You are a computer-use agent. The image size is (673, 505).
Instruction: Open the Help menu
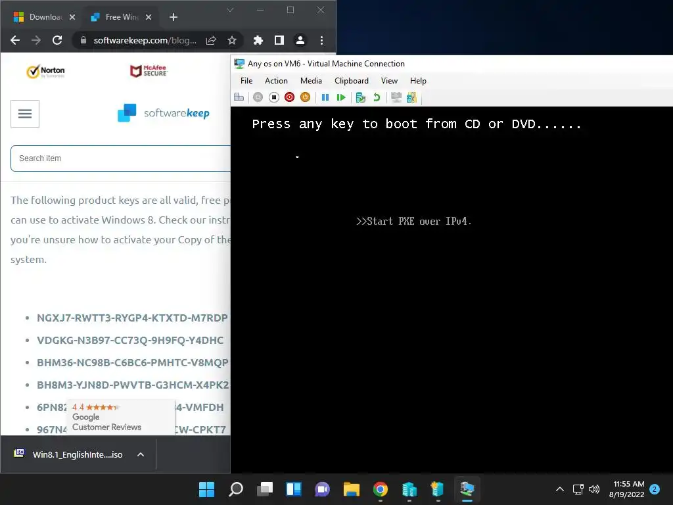click(418, 81)
